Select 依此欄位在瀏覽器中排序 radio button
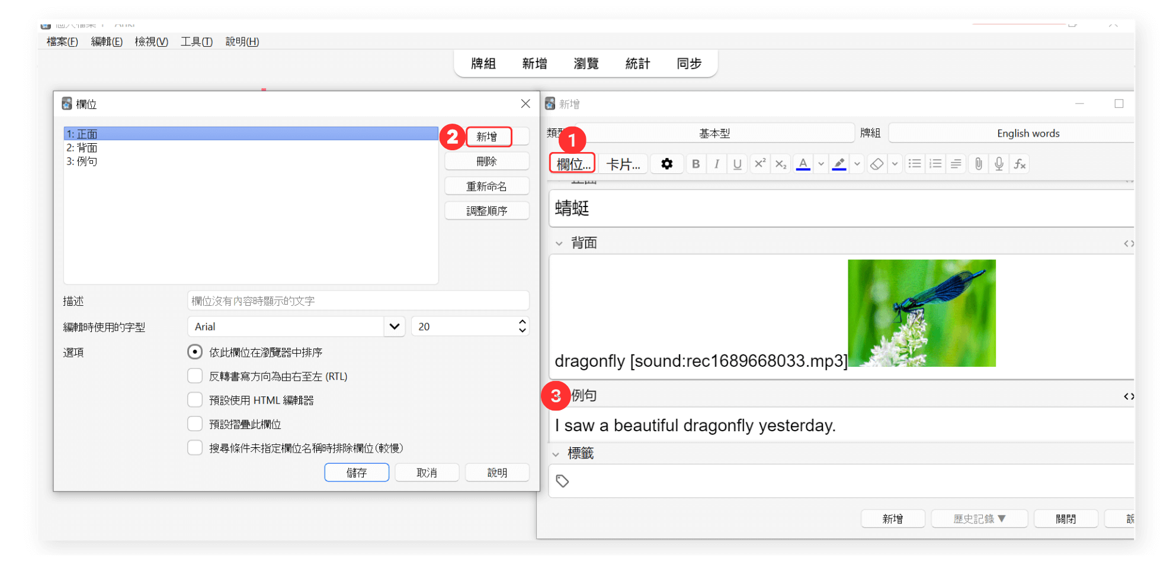 click(x=195, y=352)
